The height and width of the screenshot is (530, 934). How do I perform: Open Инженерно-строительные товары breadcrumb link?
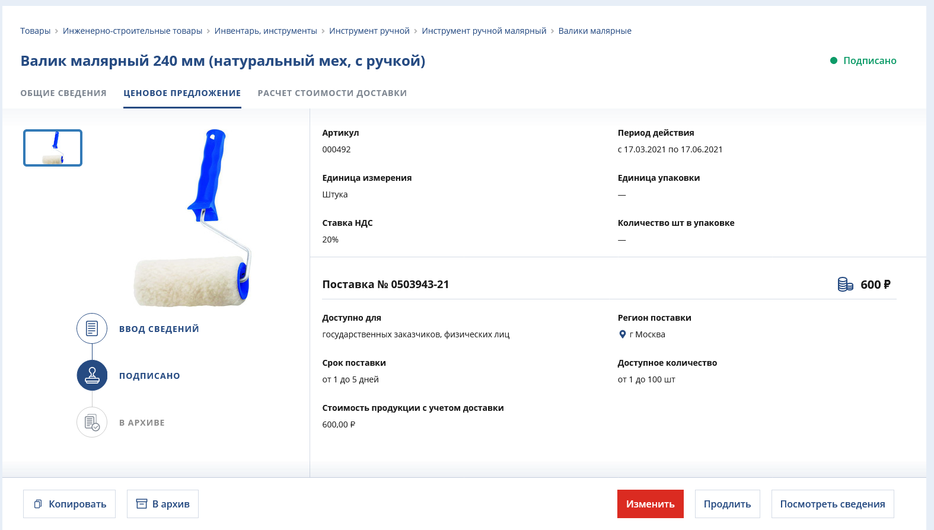[133, 31]
